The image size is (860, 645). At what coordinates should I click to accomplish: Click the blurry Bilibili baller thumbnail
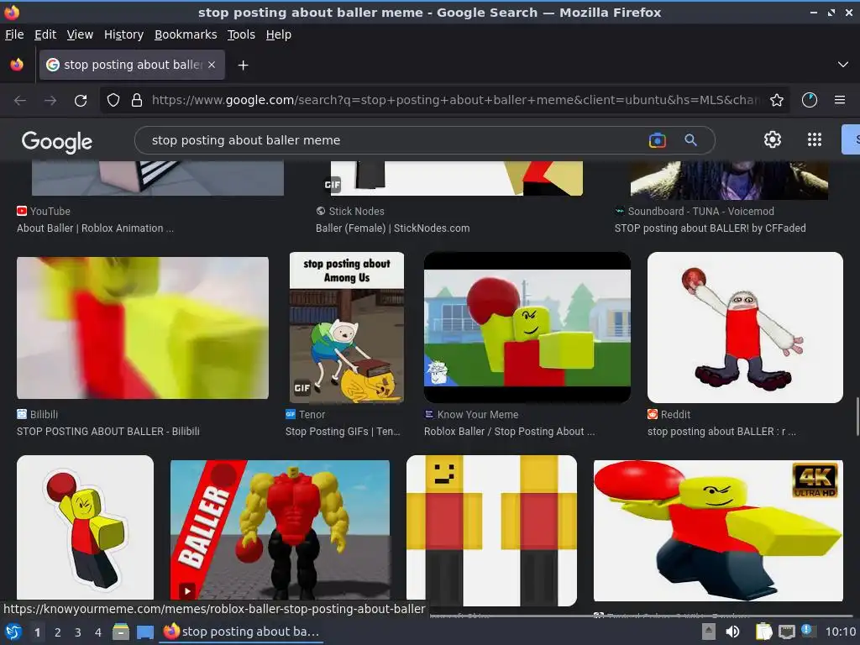click(143, 328)
